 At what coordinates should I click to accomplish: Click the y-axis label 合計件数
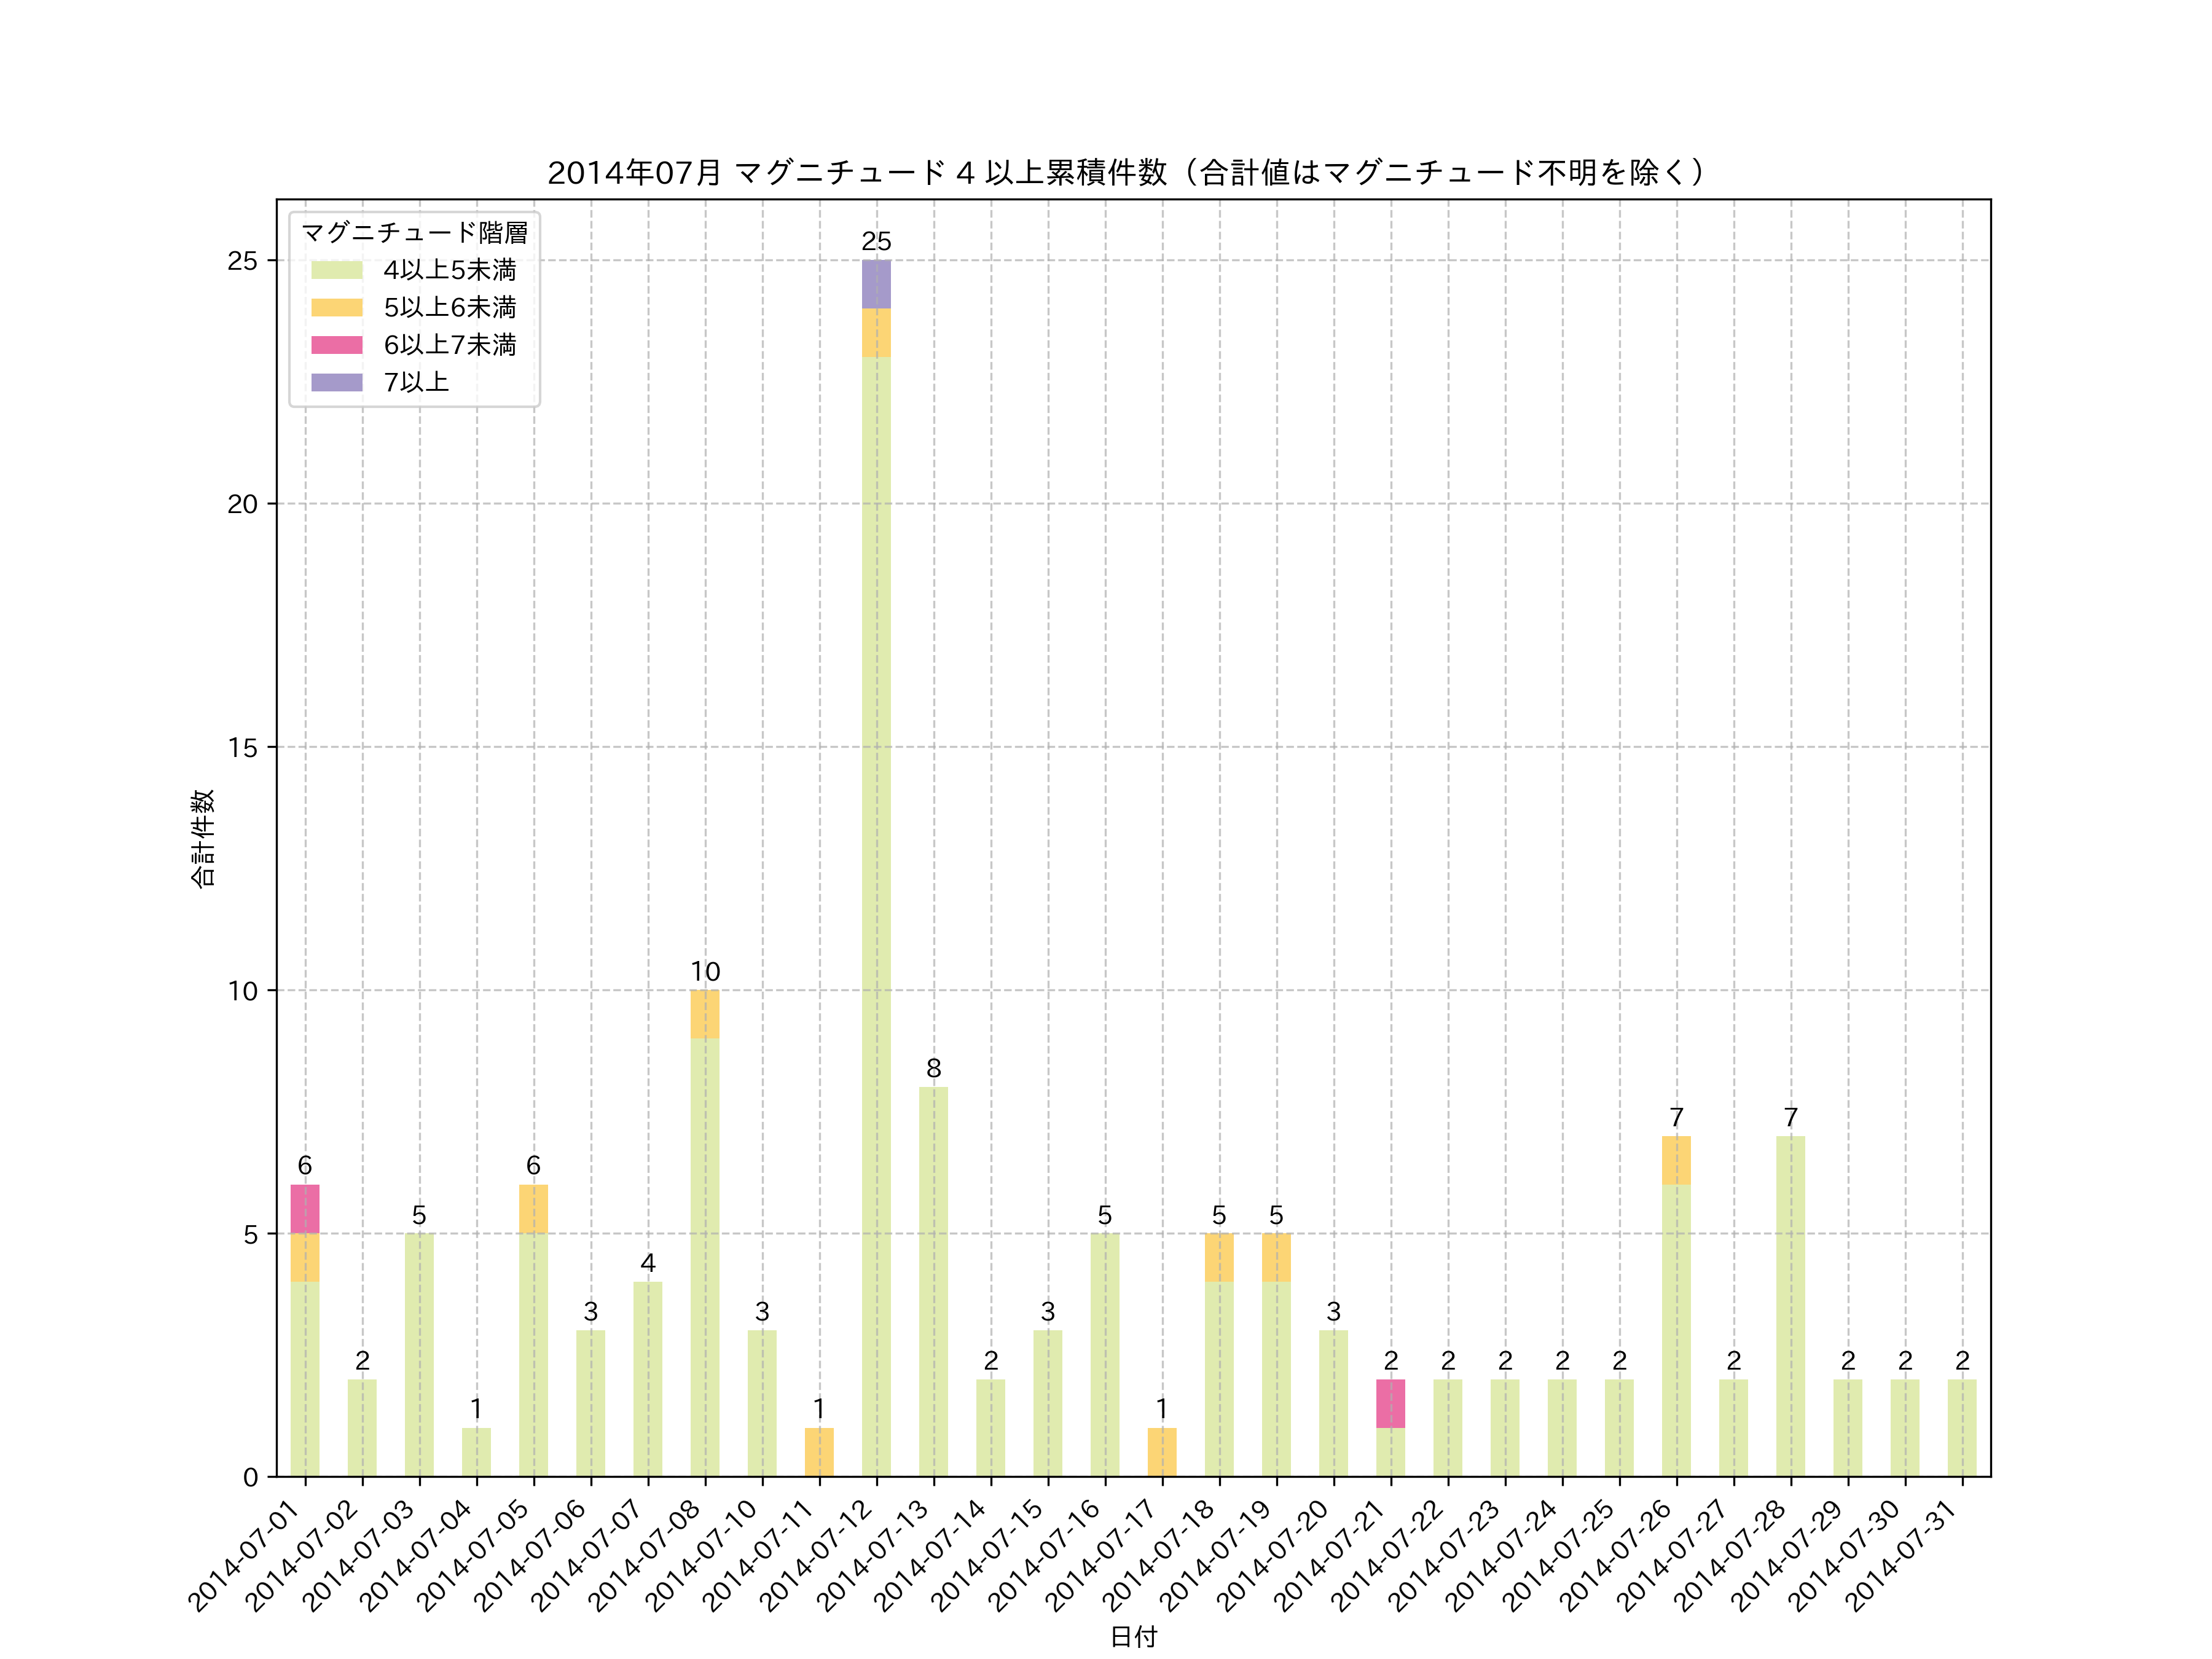pyautogui.click(x=203, y=838)
